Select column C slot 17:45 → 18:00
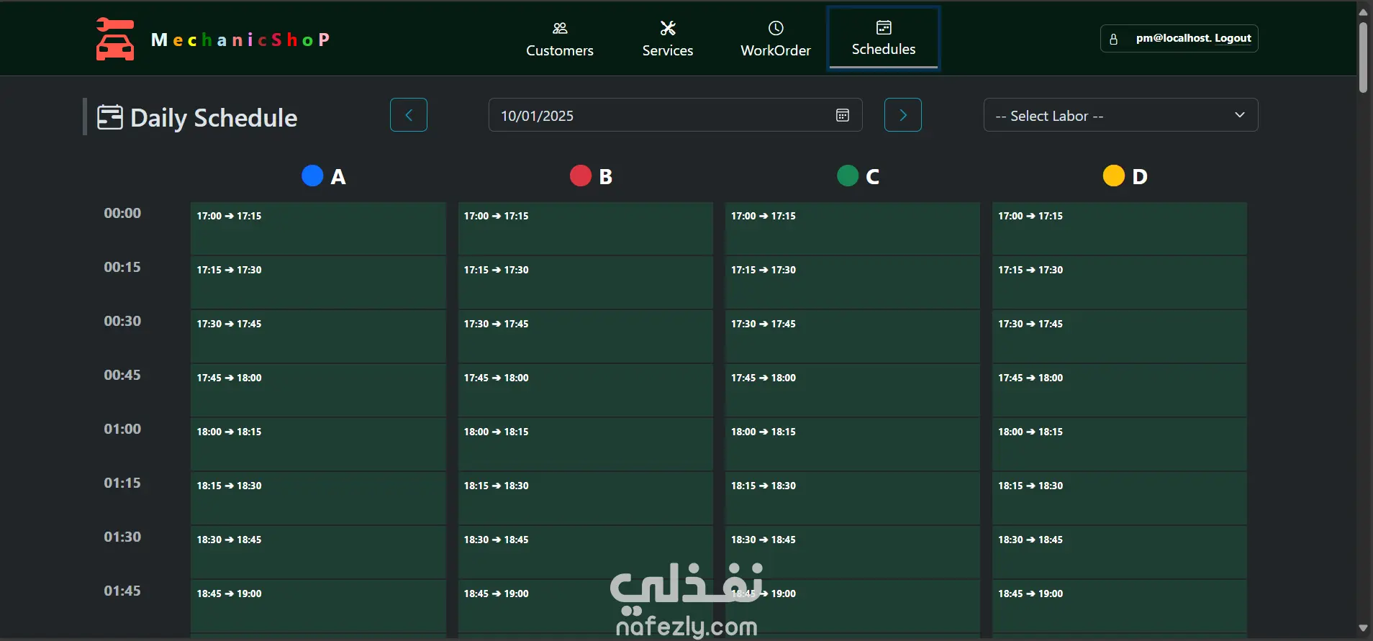 pos(853,390)
